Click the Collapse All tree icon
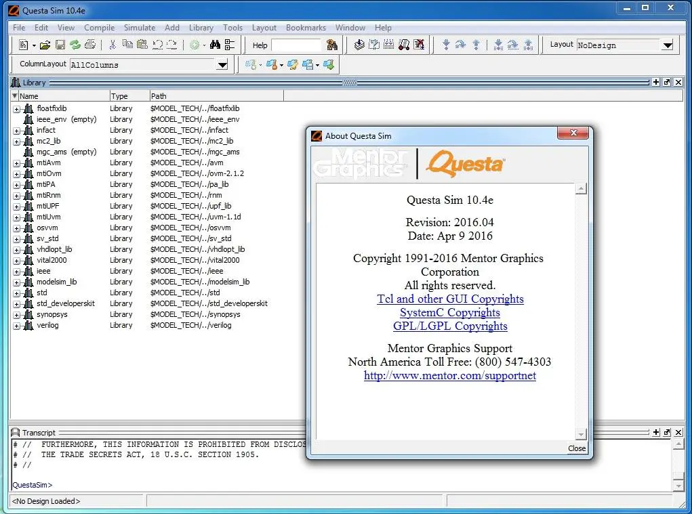This screenshot has height=514, width=692. coord(230,45)
